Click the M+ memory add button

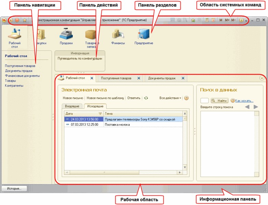click(x=227, y=20)
